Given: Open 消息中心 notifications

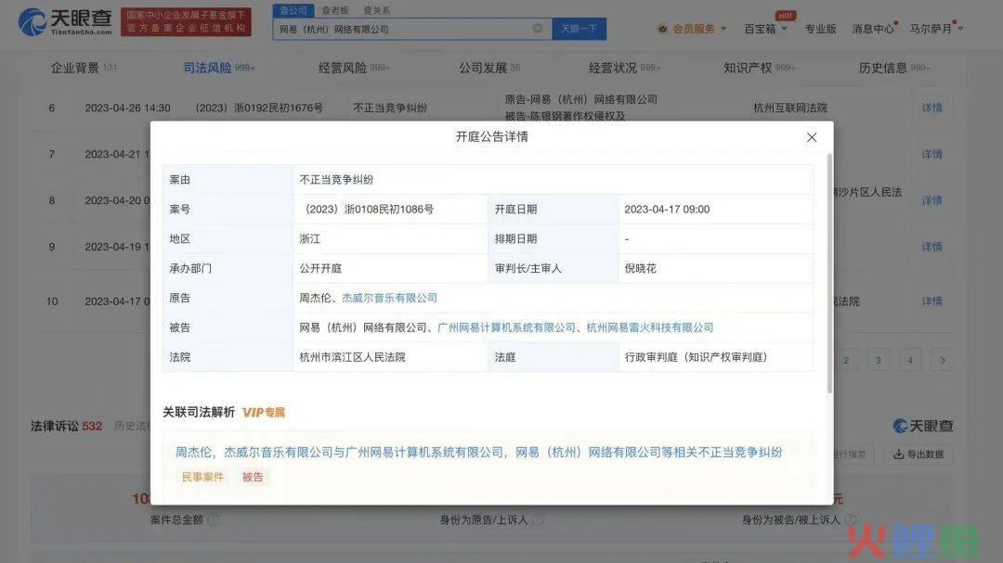Looking at the screenshot, I should [873, 29].
